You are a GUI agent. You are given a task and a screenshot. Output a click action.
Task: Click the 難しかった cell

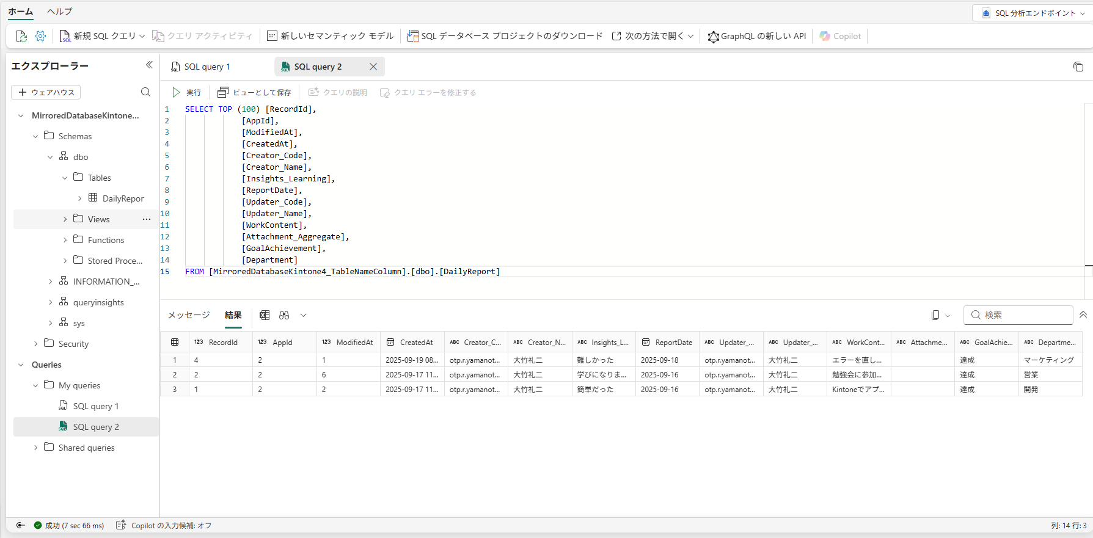click(x=604, y=360)
